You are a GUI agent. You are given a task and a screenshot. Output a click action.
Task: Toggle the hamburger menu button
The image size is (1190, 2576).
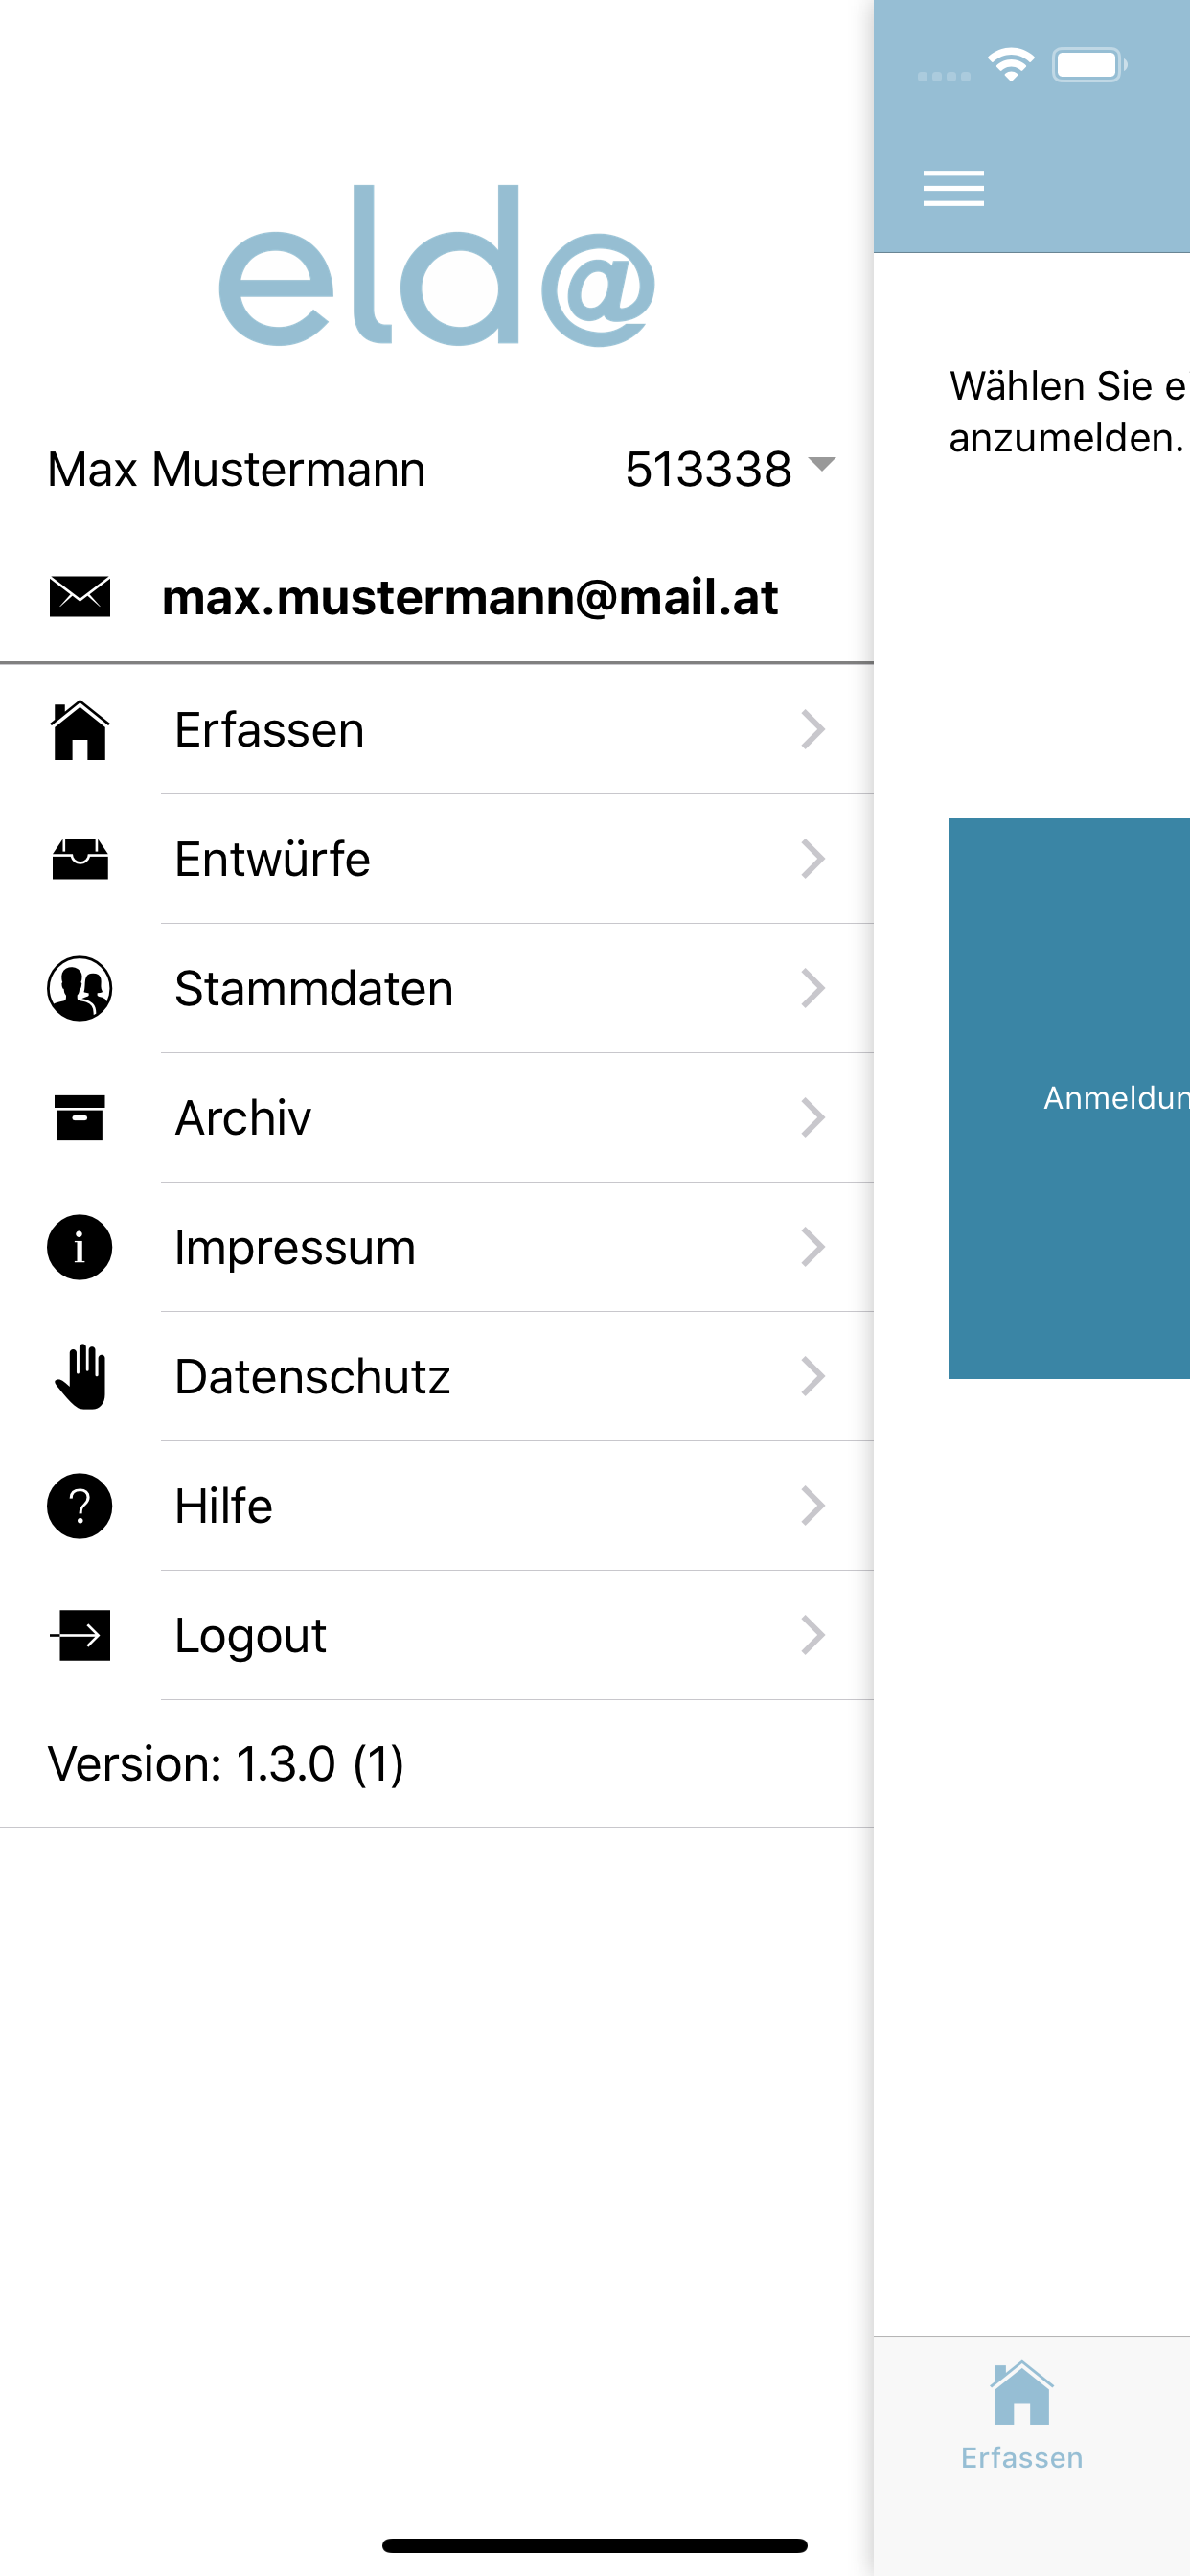(953, 188)
